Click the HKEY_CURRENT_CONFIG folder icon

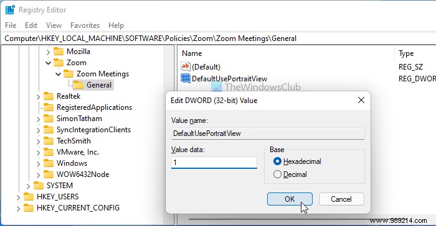29,208
